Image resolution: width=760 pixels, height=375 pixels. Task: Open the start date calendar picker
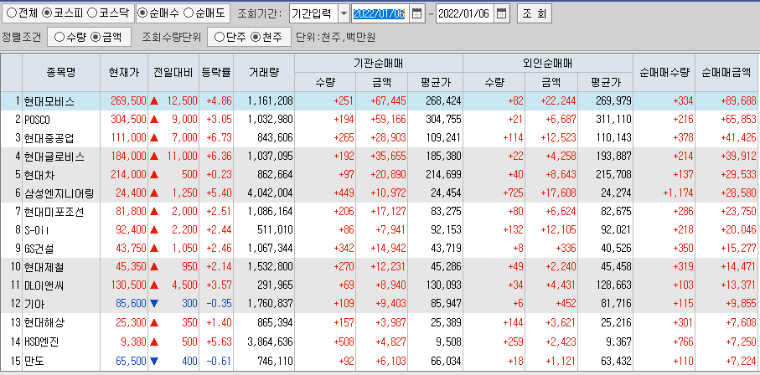[416, 14]
